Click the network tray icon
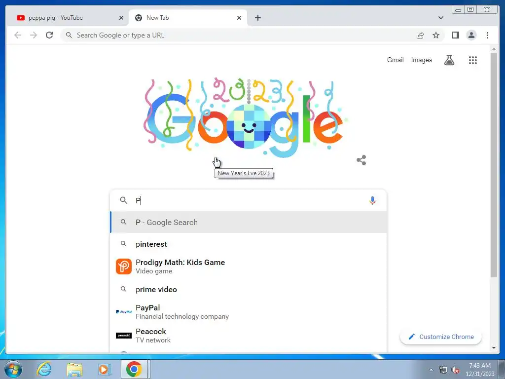This screenshot has height=379, width=505. click(x=443, y=370)
